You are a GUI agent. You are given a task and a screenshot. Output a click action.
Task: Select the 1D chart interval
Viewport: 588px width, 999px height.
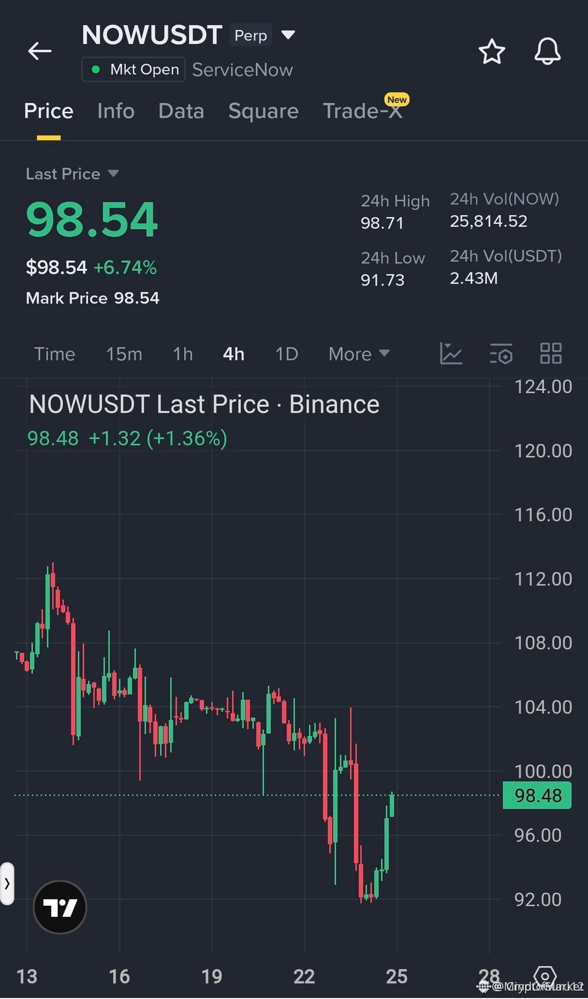pyautogui.click(x=287, y=354)
